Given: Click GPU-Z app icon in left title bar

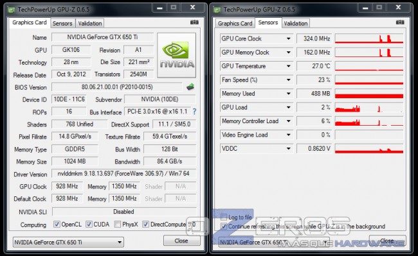Looking at the screenshot, I should point(11,10).
